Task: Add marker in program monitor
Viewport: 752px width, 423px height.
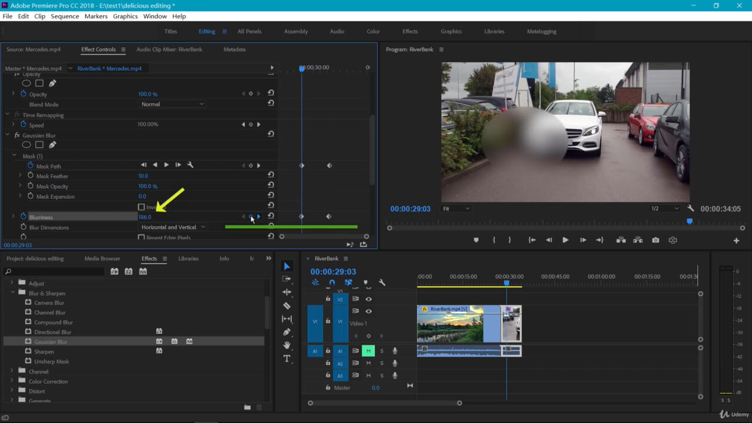Action: (x=476, y=240)
